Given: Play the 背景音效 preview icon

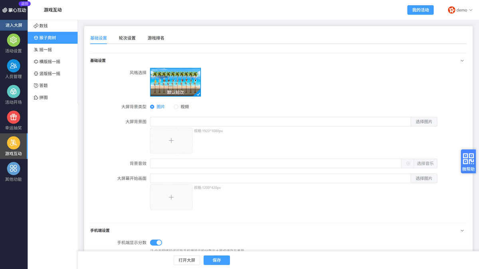Looking at the screenshot, I should point(408,163).
